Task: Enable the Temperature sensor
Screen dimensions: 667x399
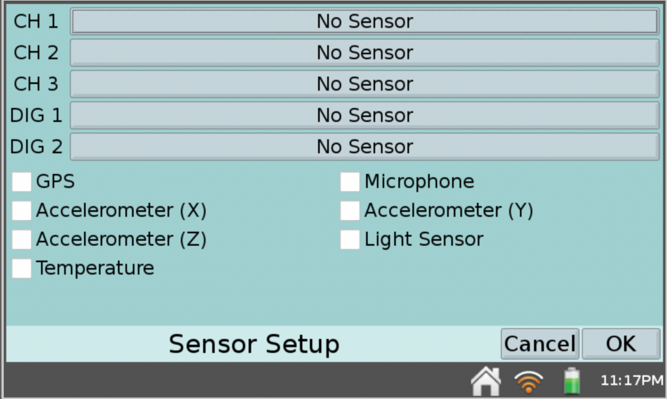Action: click(21, 268)
